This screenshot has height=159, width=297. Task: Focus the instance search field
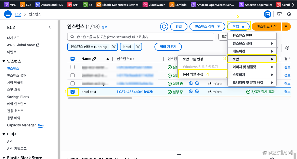[141, 37]
